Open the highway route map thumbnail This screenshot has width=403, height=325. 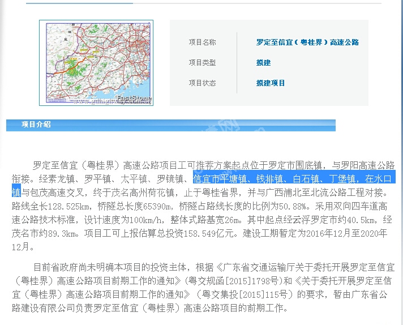click(96, 63)
